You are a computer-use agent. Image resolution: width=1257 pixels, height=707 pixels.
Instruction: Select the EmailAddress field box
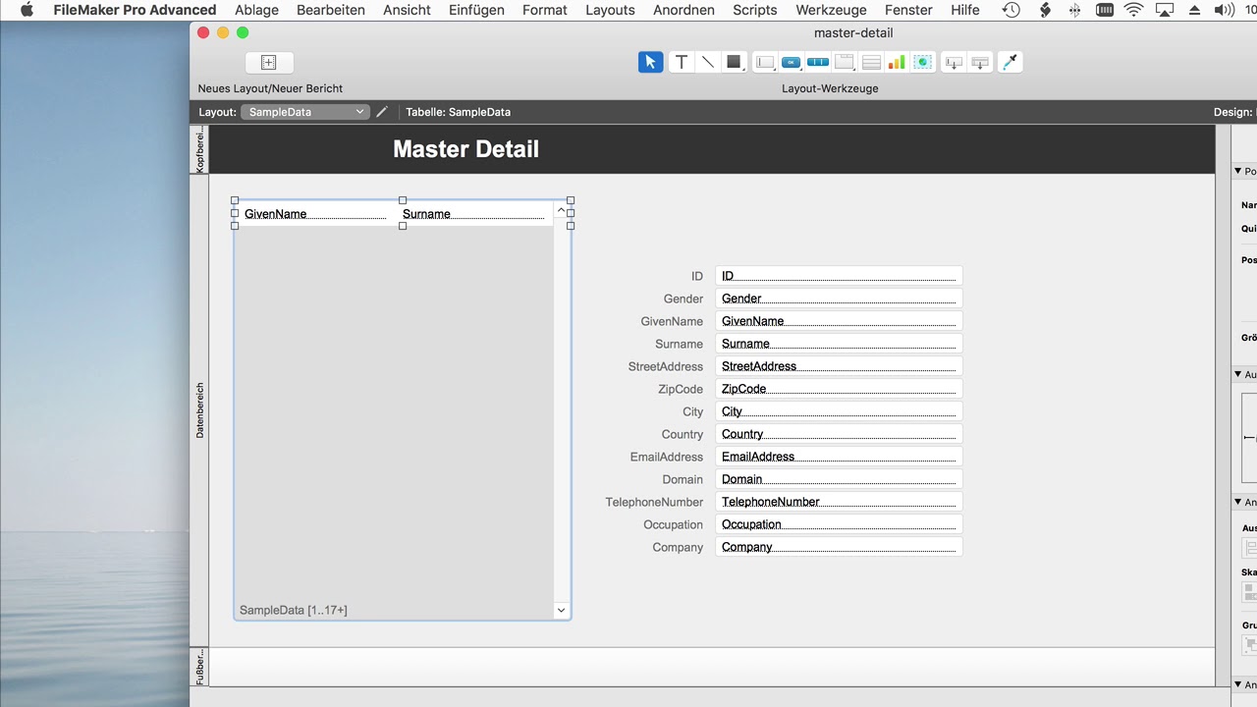(839, 457)
